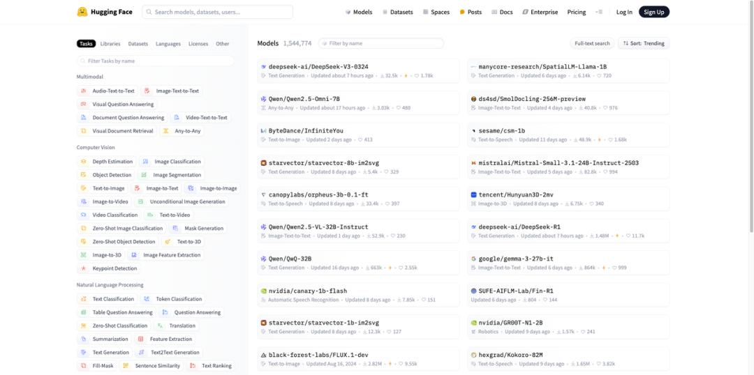Click the Sign Up button
The width and height of the screenshot is (754, 375).
653,12
